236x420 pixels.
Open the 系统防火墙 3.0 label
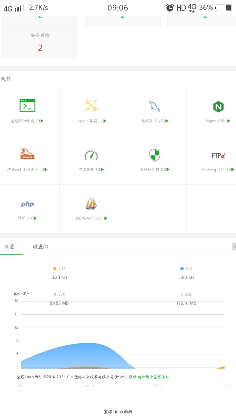click(x=153, y=169)
